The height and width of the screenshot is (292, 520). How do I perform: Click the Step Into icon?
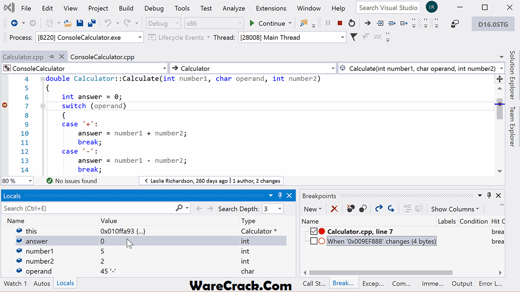coord(380,23)
